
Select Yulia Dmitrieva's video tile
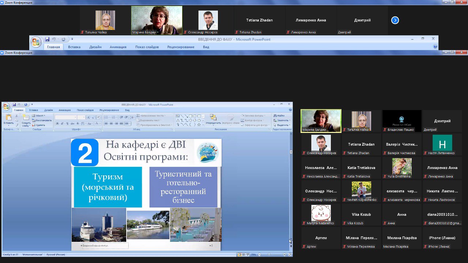click(x=402, y=167)
